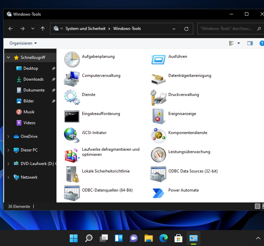Click the Power Automate label text

183,190
